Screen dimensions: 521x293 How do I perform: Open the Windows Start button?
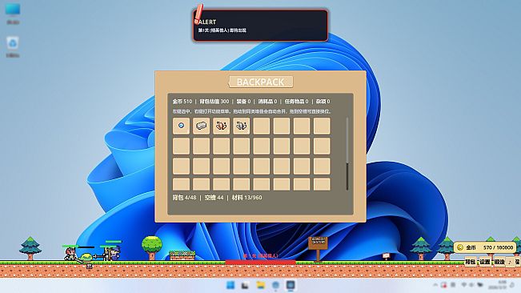(x=230, y=285)
